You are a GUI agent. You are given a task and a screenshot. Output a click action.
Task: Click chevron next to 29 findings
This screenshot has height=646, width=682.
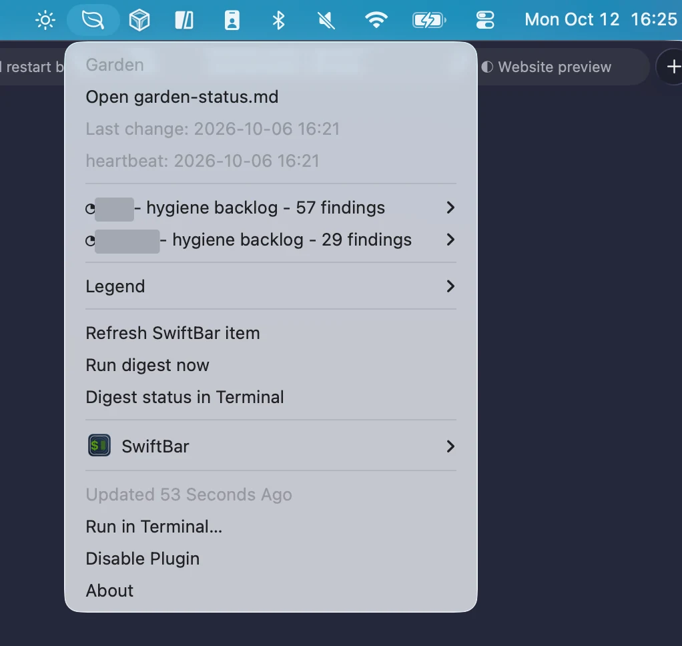[x=450, y=240]
